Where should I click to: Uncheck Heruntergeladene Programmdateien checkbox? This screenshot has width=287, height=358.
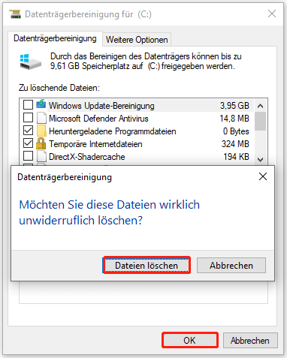point(28,131)
